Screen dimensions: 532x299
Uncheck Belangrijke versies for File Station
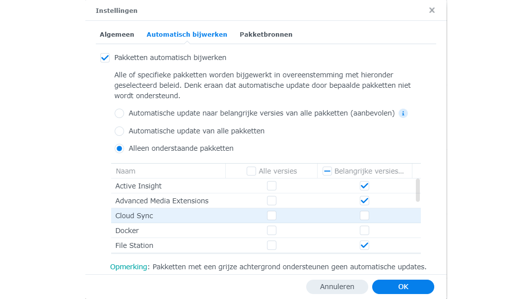coord(364,245)
